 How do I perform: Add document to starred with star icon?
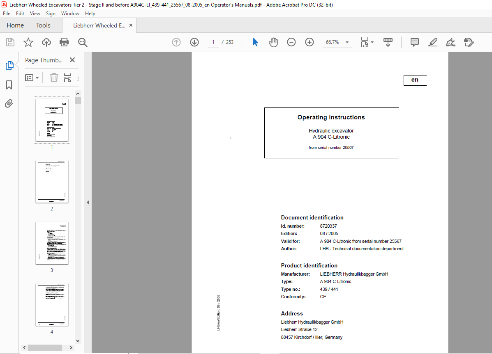(28, 42)
